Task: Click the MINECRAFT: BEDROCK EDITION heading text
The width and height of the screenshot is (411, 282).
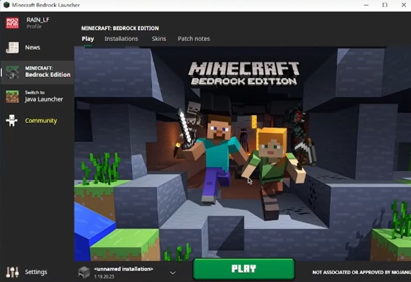Action: pos(120,28)
